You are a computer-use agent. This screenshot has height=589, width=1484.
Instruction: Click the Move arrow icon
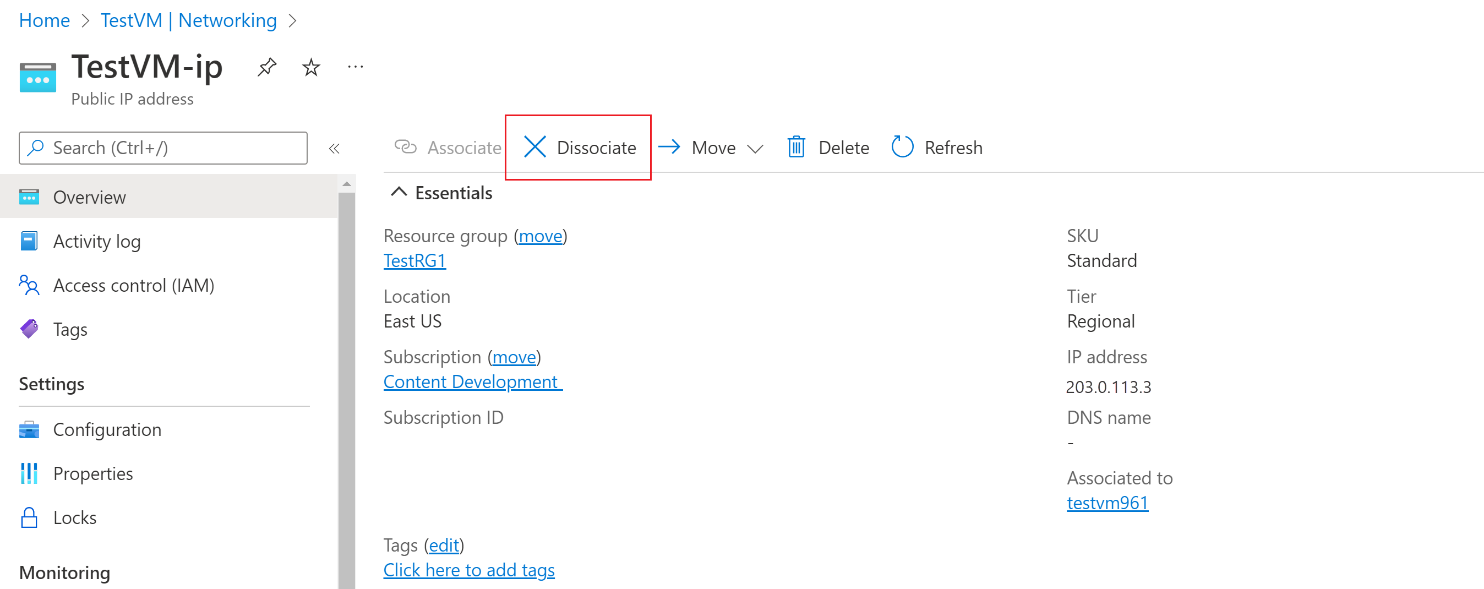[x=669, y=147]
